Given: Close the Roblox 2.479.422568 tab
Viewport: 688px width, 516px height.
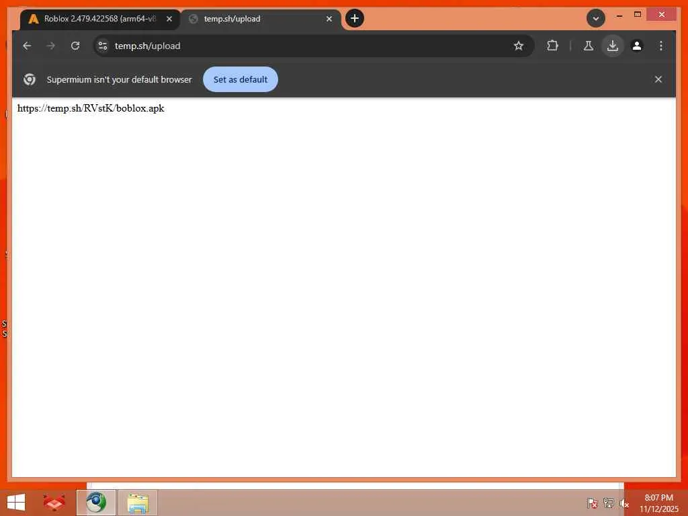Looking at the screenshot, I should point(169,19).
